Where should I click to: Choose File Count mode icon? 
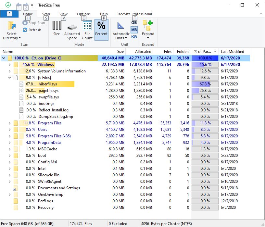(x=87, y=26)
